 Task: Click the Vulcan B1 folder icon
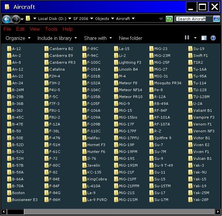coord(190,158)
